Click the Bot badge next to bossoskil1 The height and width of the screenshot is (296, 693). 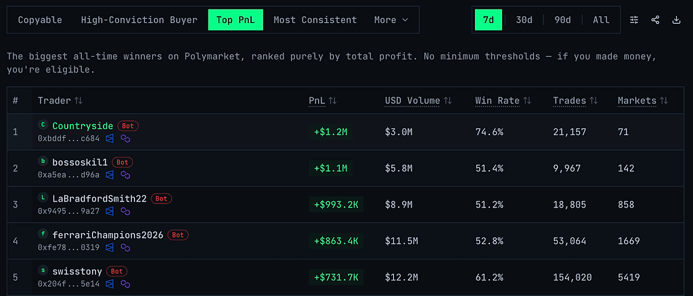click(122, 162)
